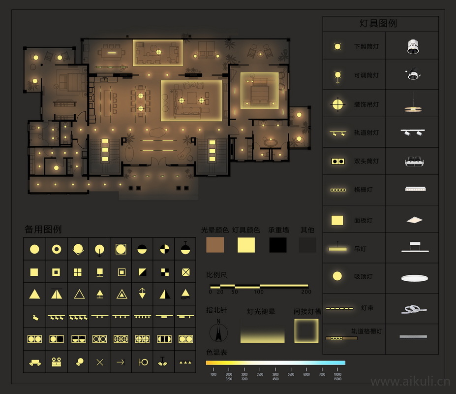Select the 灯带 dashed strip symbol

pos(339,308)
